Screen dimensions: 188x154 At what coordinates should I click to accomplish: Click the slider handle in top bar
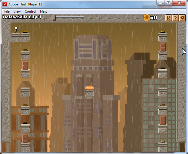pos(54,18)
